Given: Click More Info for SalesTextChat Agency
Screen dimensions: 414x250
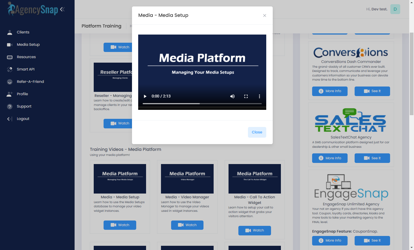Looking at the screenshot, I should (x=330, y=158).
